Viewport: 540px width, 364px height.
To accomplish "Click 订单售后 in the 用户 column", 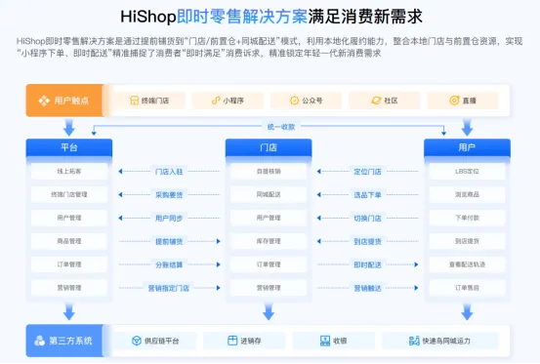I will (467, 288).
